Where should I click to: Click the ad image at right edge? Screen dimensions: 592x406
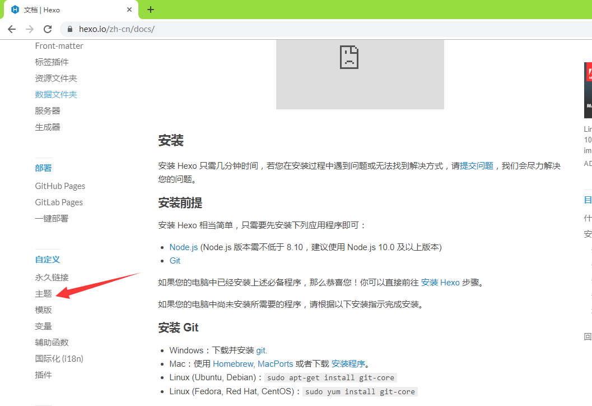coord(588,90)
